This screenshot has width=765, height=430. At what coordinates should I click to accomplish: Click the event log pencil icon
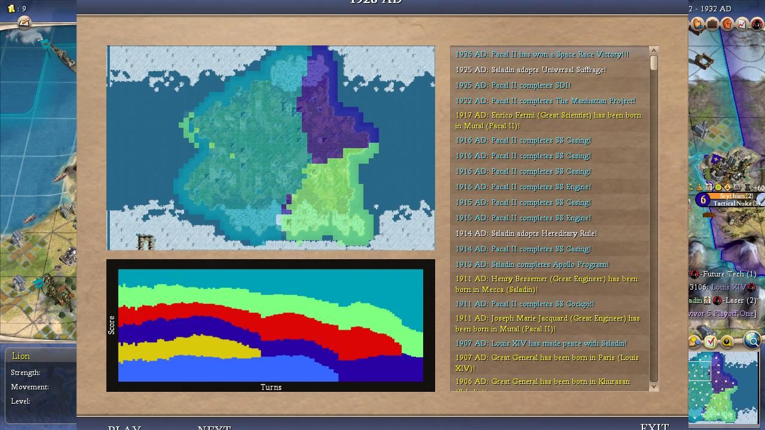point(24,23)
